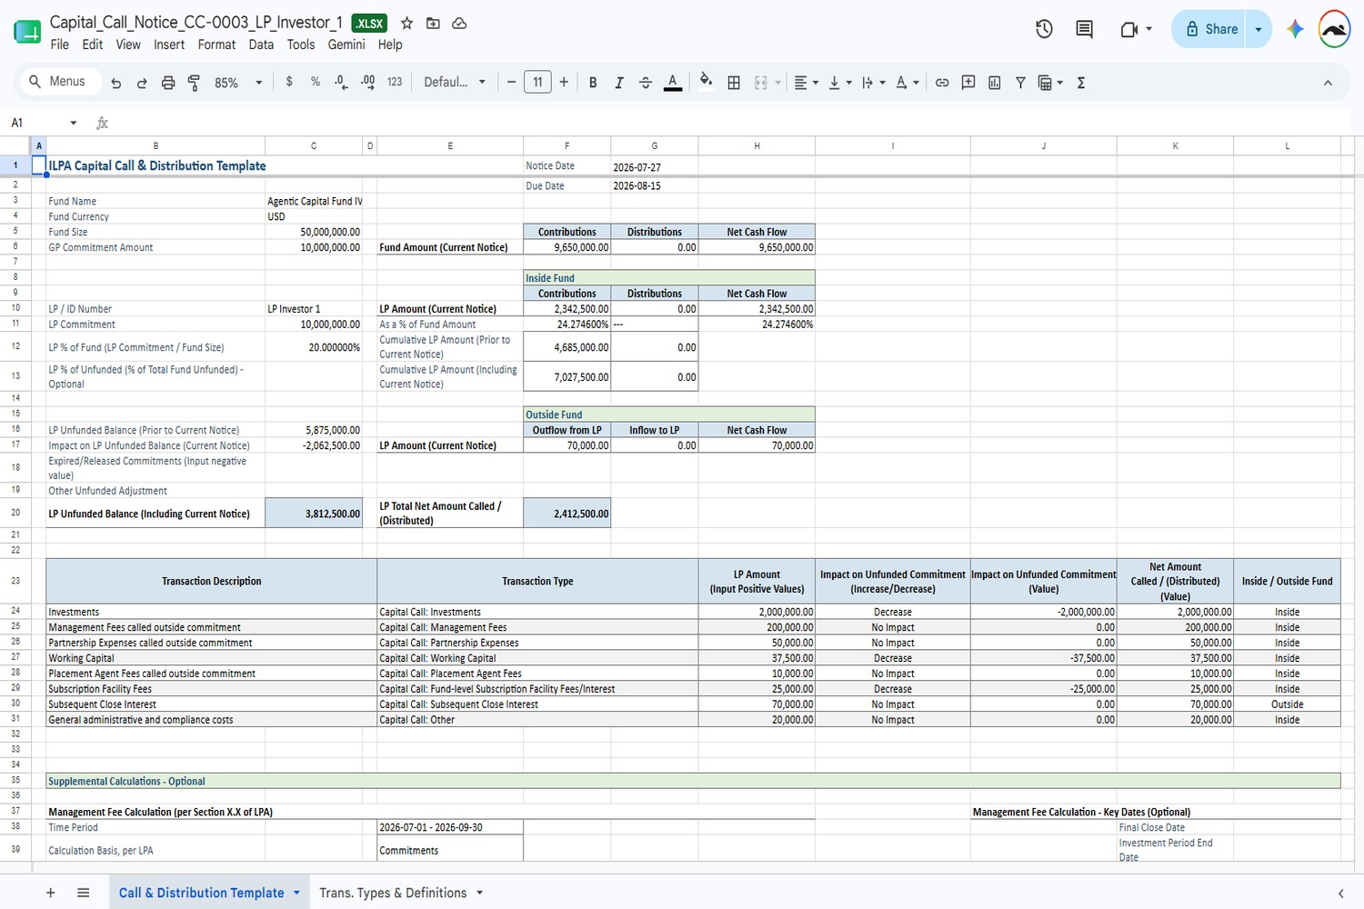Image resolution: width=1364 pixels, height=909 pixels.
Task: Show all sheets list
Action: pos(84,893)
